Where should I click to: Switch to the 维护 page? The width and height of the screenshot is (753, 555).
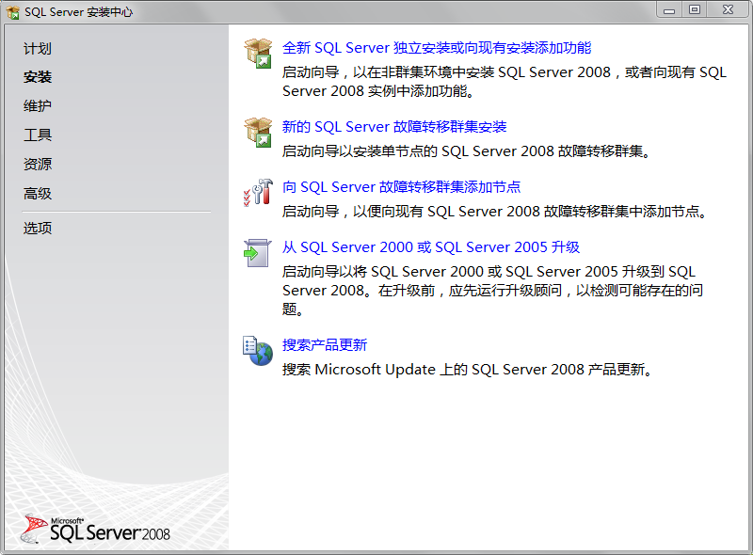click(38, 105)
